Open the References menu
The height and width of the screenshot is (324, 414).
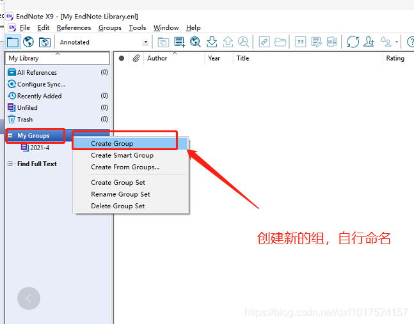pyautogui.click(x=74, y=27)
